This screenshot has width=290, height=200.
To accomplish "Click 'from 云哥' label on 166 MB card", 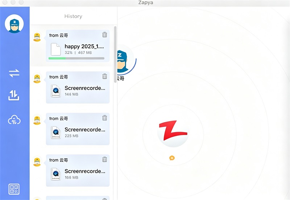I will pyautogui.click(x=58, y=160).
